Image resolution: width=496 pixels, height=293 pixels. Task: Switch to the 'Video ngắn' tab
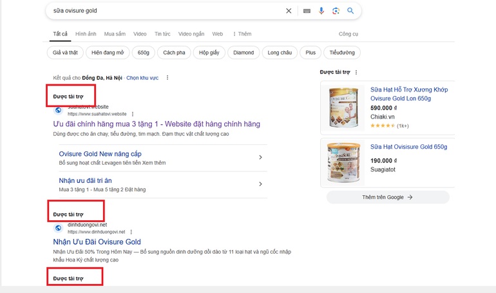click(x=191, y=34)
